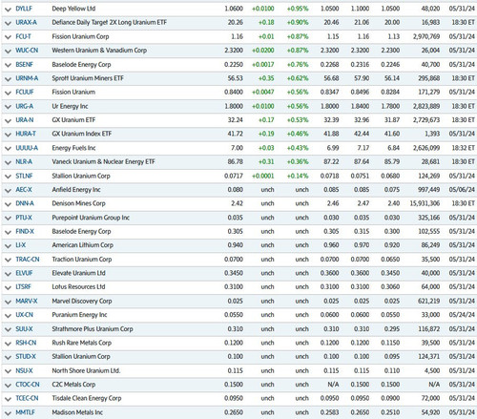477x419 pixels.
Task: Select American Lithium Corp name
Action: [x=82, y=245]
